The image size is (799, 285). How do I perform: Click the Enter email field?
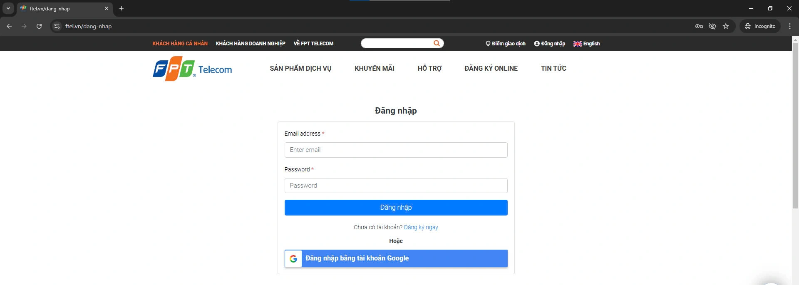[396, 150]
